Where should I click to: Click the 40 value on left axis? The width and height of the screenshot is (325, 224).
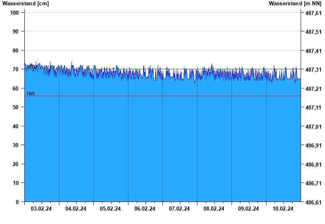coord(15,126)
